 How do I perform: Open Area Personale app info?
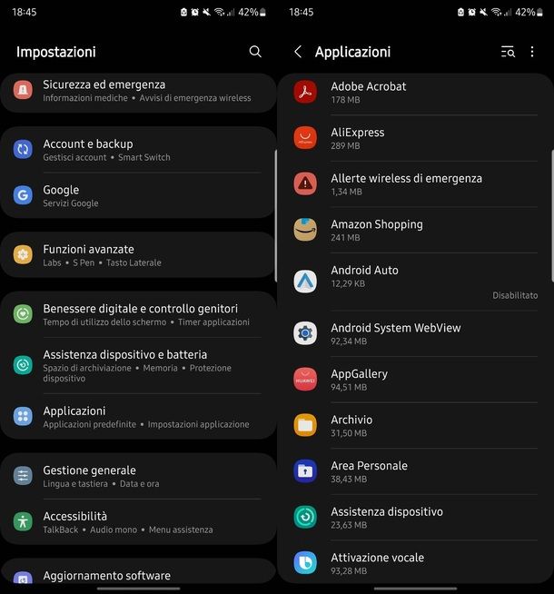click(x=415, y=471)
